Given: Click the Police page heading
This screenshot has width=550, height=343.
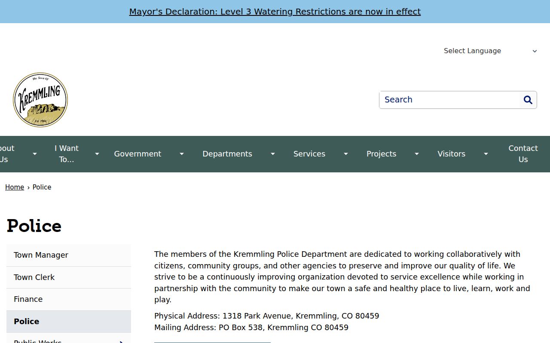Looking at the screenshot, I should click(34, 226).
